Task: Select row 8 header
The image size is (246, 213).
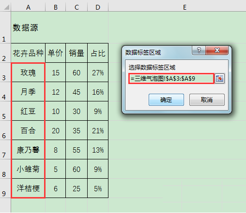Action: [5, 169]
